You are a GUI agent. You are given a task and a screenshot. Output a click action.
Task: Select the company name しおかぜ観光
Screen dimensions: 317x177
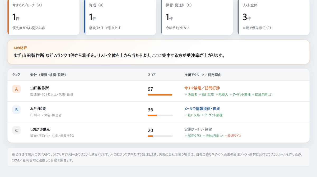coord(40,129)
